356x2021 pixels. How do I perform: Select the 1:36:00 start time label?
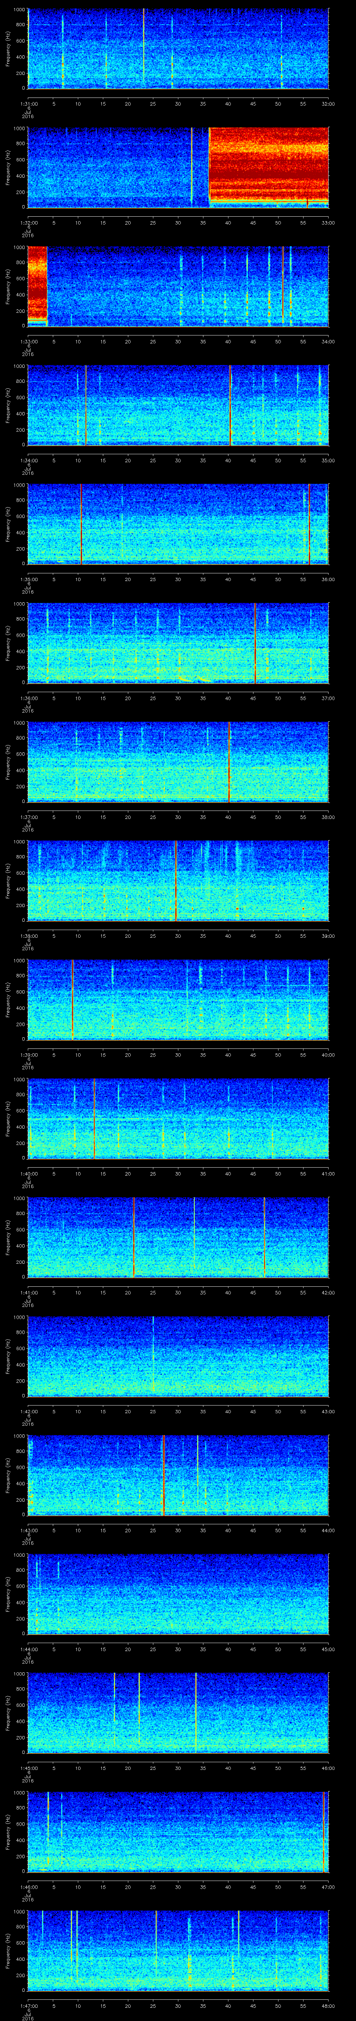click(x=29, y=698)
